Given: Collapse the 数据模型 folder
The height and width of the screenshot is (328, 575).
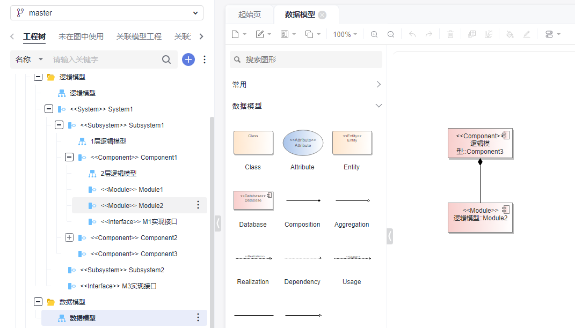Looking at the screenshot, I should coord(38,302).
